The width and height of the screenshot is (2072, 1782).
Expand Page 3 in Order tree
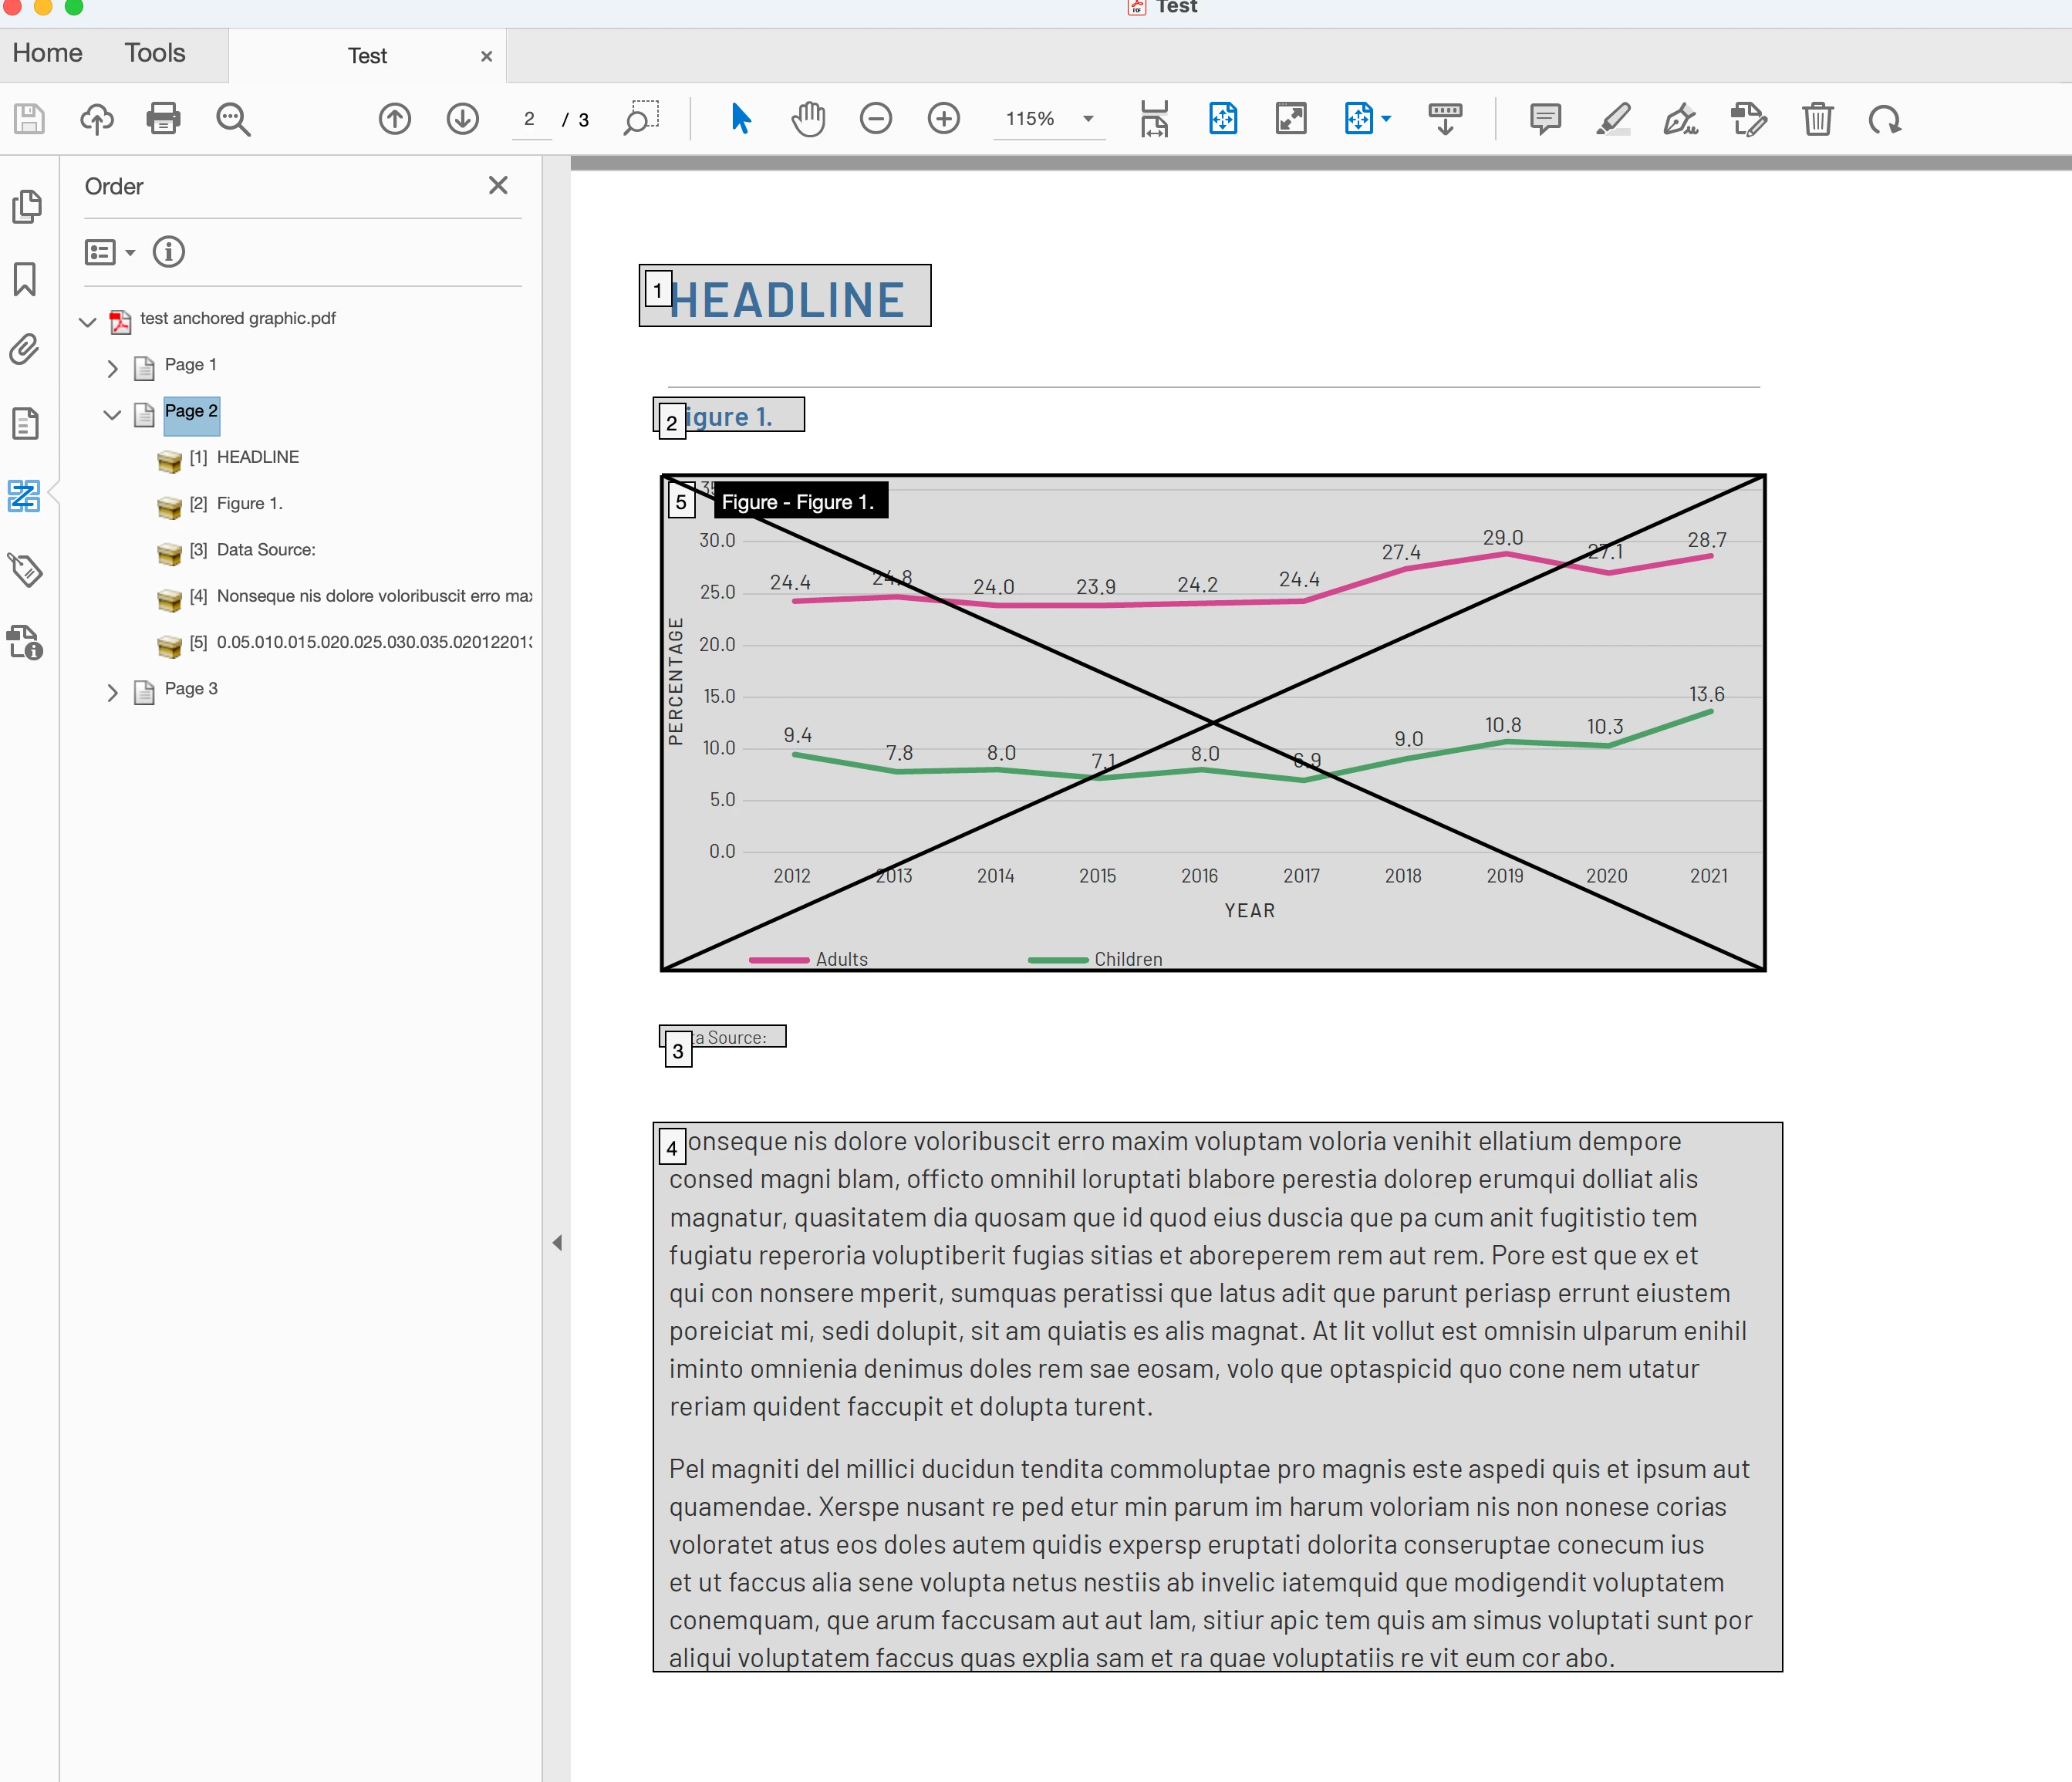112,692
